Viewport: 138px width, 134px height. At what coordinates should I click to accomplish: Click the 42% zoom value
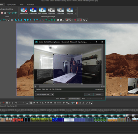click(x=83, y=98)
